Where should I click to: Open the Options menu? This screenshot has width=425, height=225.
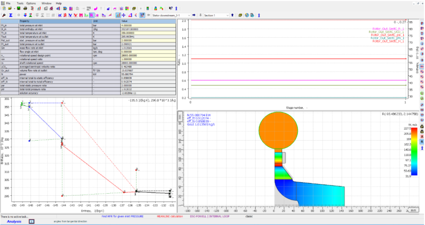pyautogui.click(x=31, y=3)
